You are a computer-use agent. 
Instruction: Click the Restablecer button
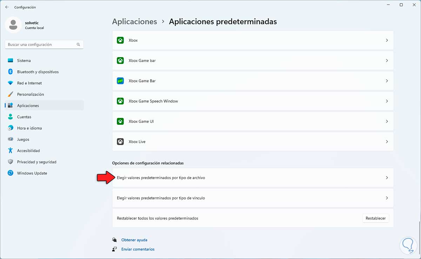tap(375, 218)
